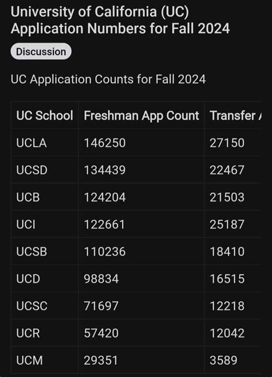Select UCD transfer count 16515
The height and width of the screenshot is (377, 272).
(227, 279)
